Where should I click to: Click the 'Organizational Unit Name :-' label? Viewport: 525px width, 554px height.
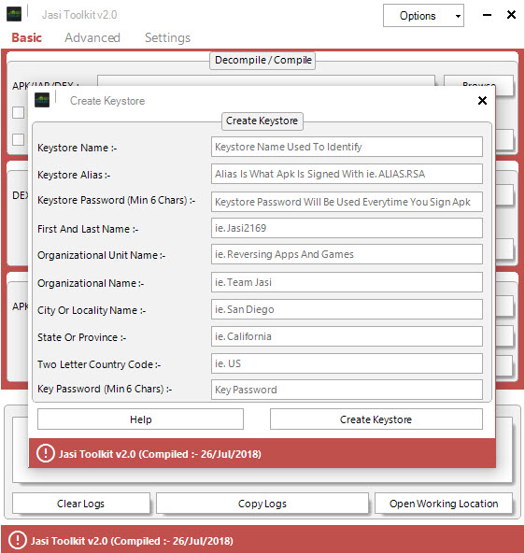tap(101, 255)
